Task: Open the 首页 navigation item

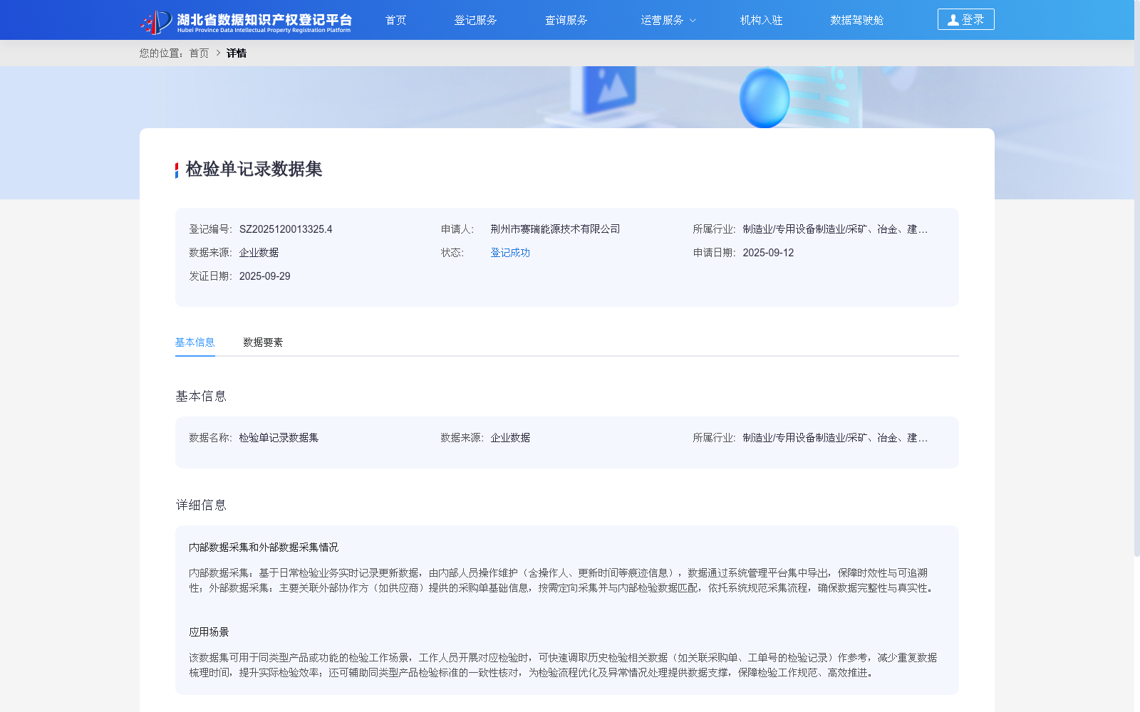Action: pos(395,20)
